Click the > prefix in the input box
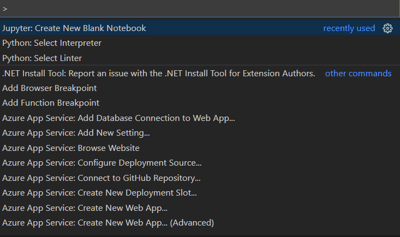This screenshot has height=237, width=400. (x=5, y=9)
